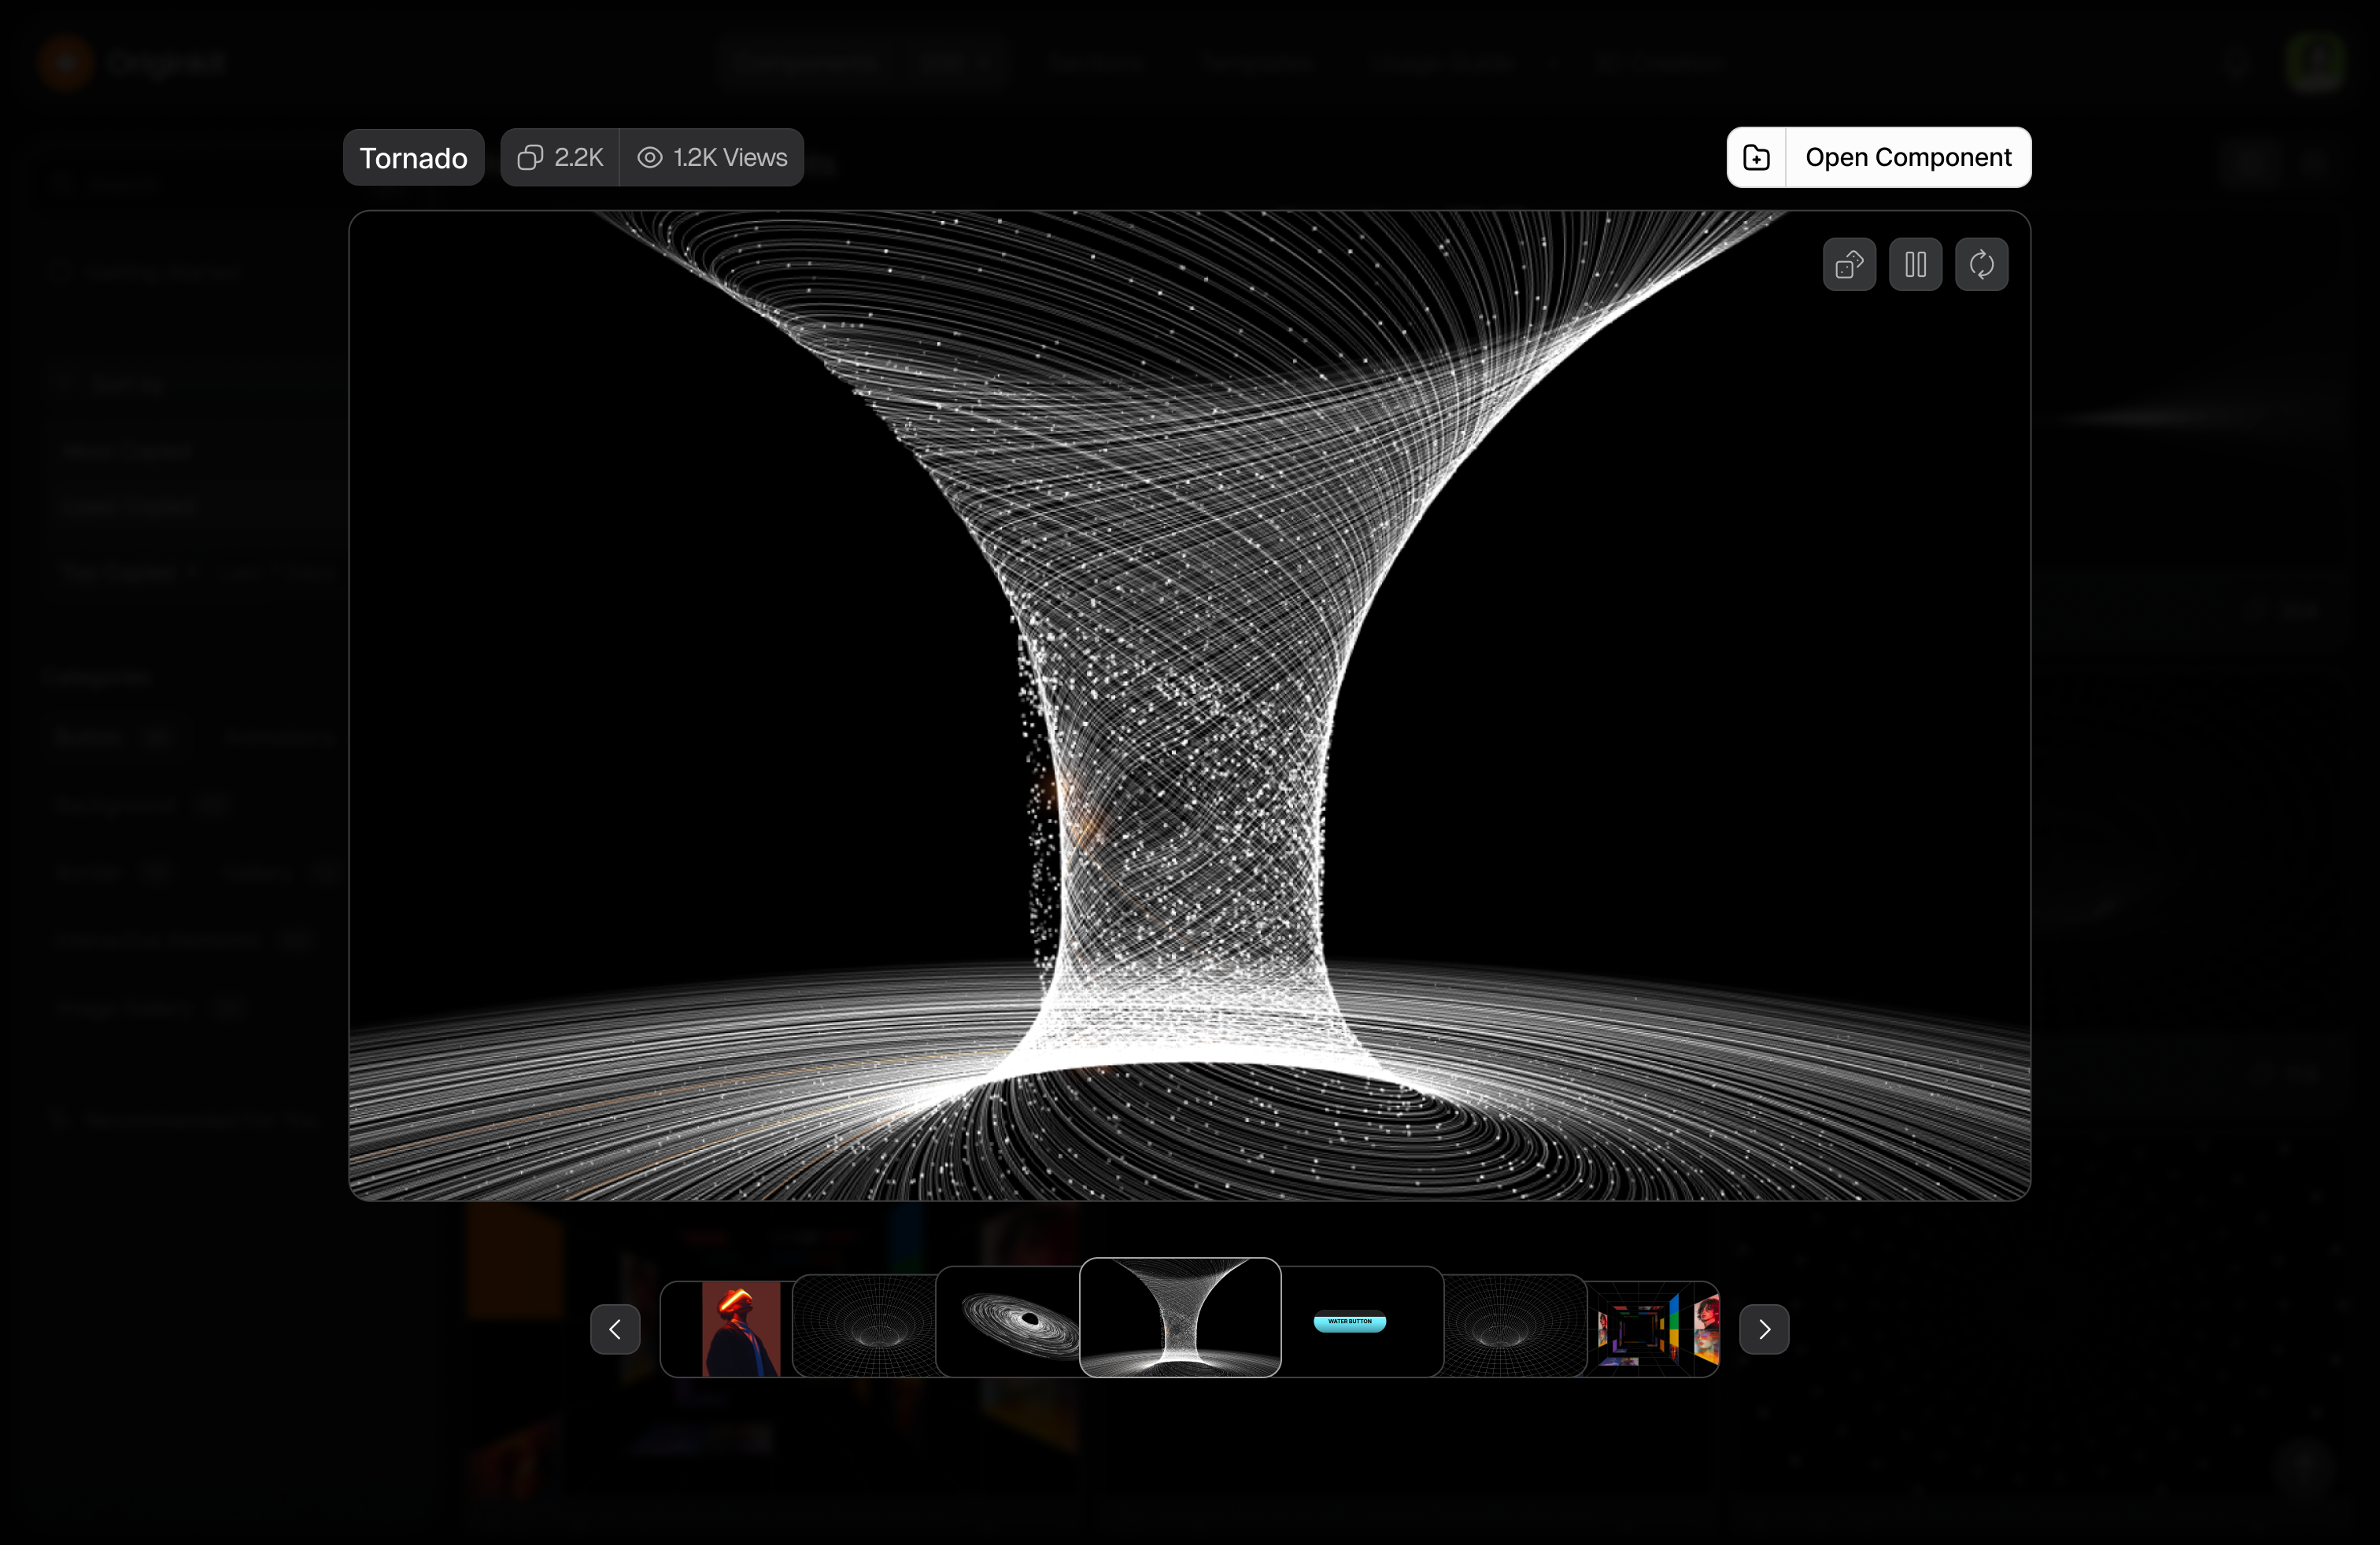The height and width of the screenshot is (1545, 2380).
Task: Select the colorful image tunnel thumbnail
Action: 1654,1329
